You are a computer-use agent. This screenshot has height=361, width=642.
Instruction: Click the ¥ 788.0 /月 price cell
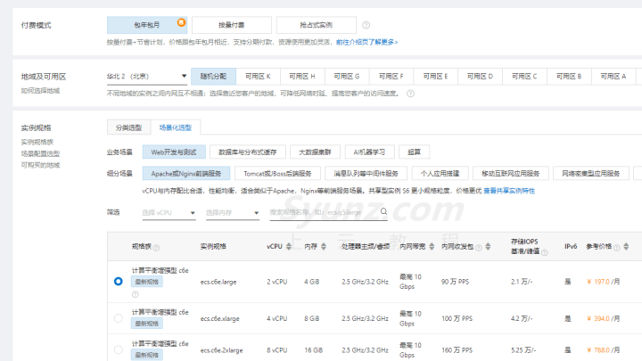click(x=603, y=350)
